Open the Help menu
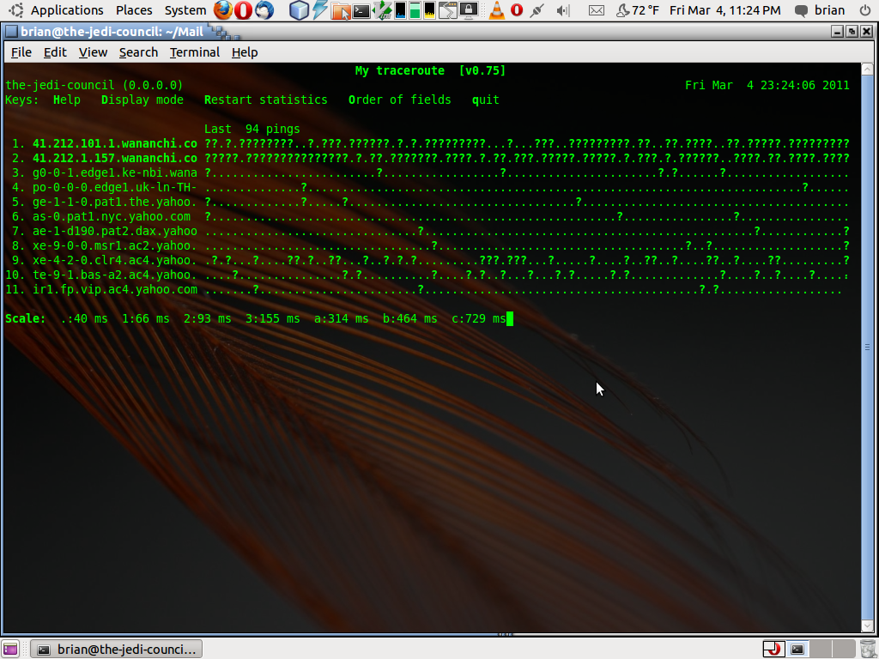 245,52
